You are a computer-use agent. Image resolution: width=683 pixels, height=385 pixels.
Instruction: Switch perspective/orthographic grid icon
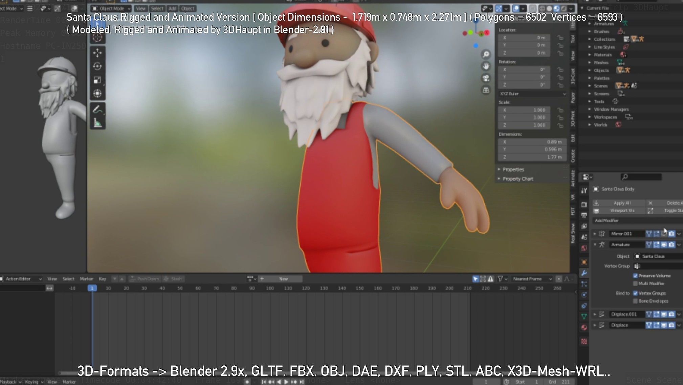point(486,90)
